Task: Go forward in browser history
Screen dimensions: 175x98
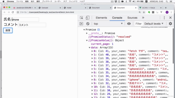Action: coord(9,12)
